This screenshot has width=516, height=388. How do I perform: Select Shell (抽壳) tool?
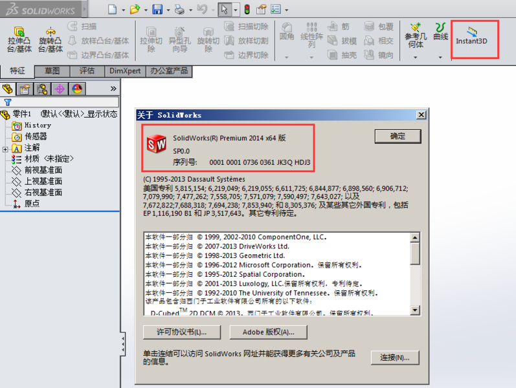tap(342, 55)
